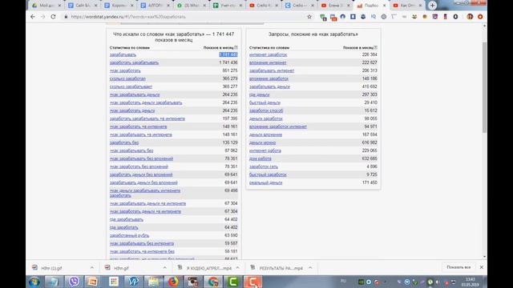Viewport: 513px width, 288px height.
Task: Click the help icon by right 'Показов в месяц'
Action: tap(376, 48)
